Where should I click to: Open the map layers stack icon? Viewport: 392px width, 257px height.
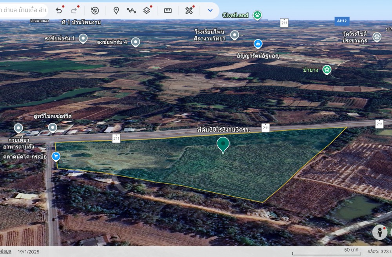click(147, 11)
